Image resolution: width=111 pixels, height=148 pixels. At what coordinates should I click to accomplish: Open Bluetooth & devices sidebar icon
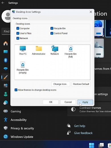[x=6, y=60]
